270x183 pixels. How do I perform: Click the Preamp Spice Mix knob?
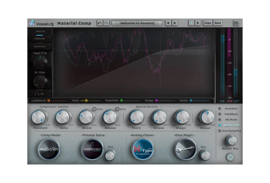pos(110,155)
